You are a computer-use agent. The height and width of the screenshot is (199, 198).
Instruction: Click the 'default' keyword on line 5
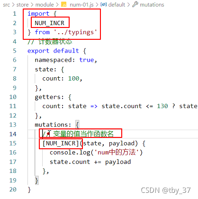(66, 51)
